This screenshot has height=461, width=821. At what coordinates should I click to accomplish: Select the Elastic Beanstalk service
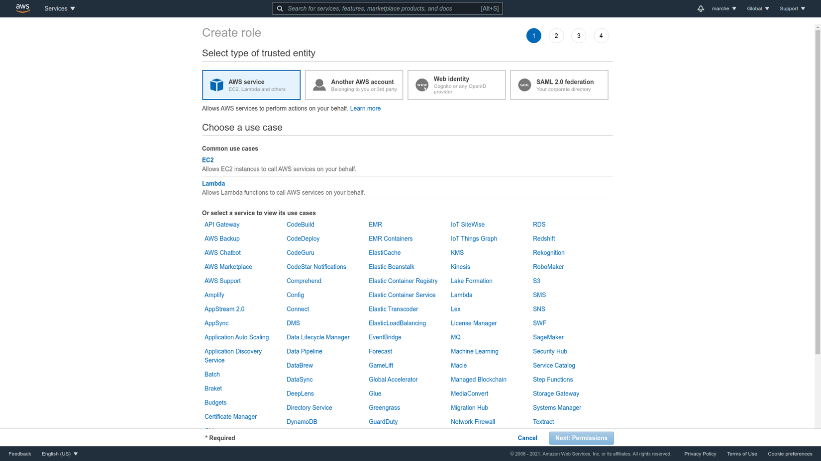coord(392,267)
